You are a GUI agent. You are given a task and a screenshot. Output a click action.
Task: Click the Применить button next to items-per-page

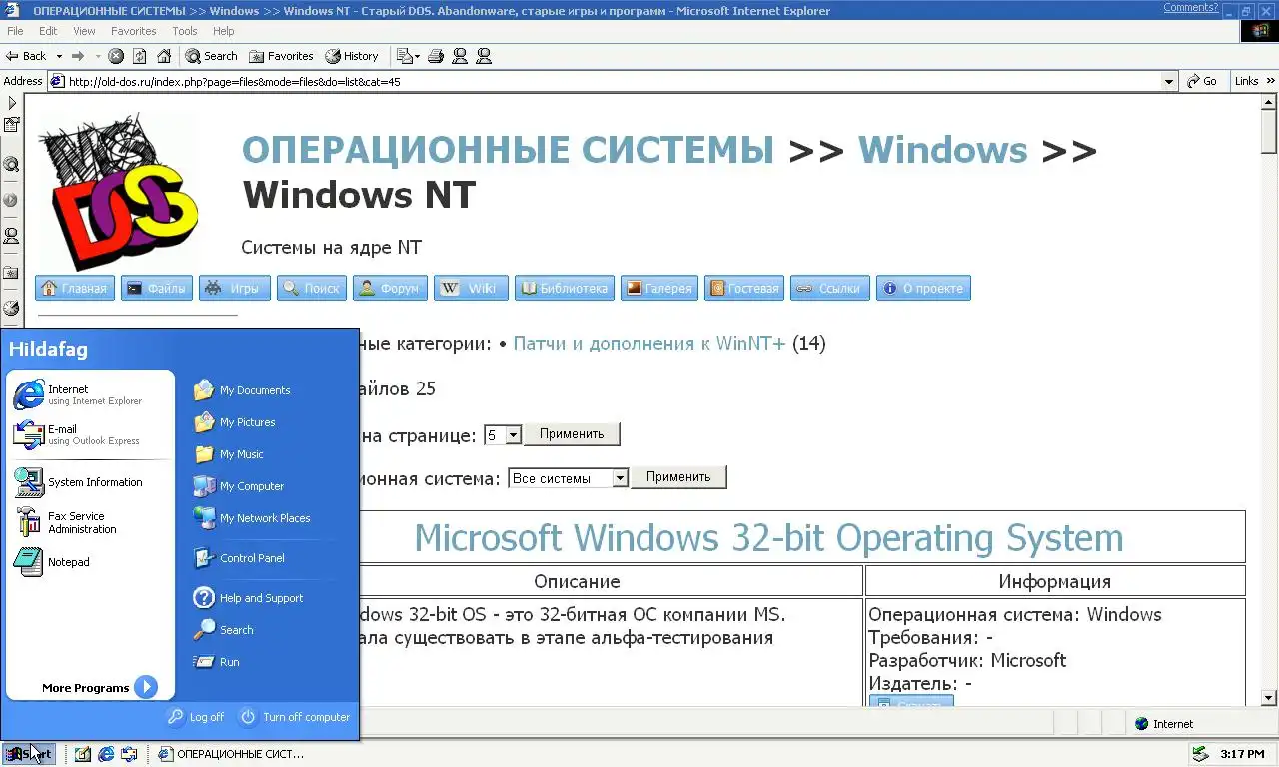coord(572,434)
